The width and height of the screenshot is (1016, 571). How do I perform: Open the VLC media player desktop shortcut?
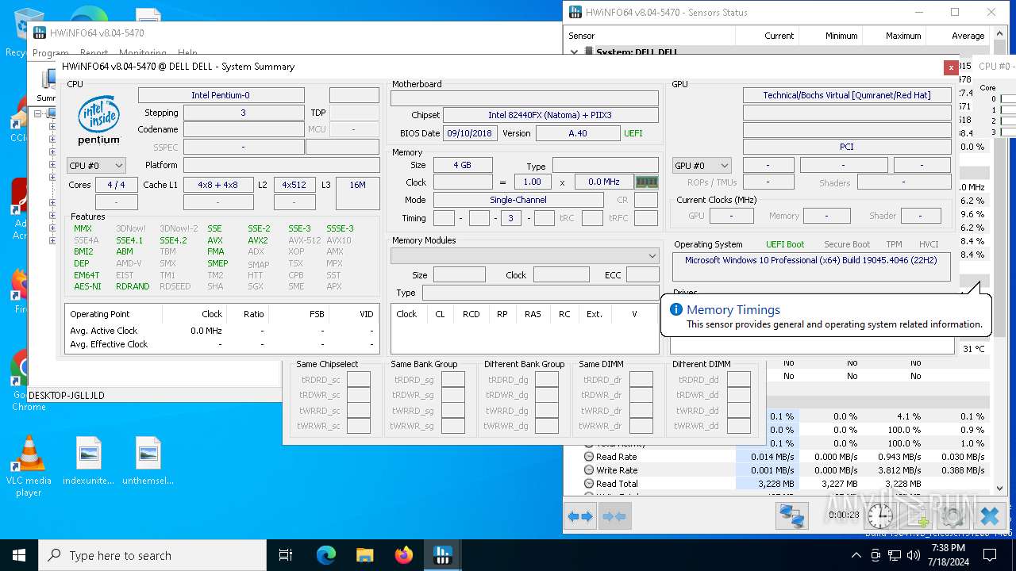click(29, 466)
